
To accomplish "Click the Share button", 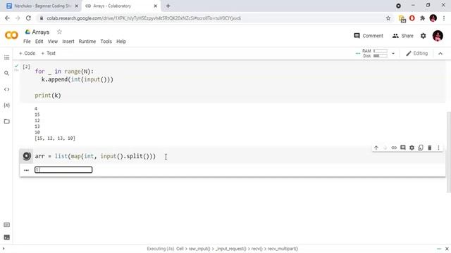I will click(402, 36).
